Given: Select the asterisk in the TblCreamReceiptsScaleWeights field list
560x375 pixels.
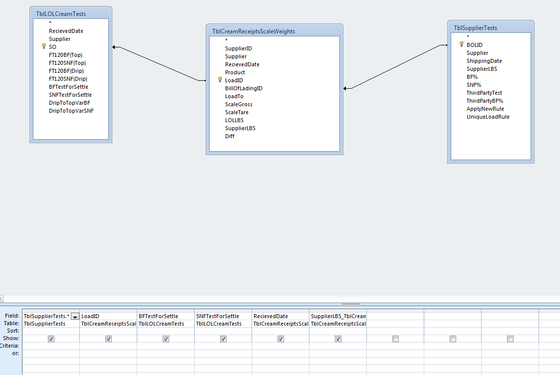Looking at the screenshot, I should tap(226, 40).
